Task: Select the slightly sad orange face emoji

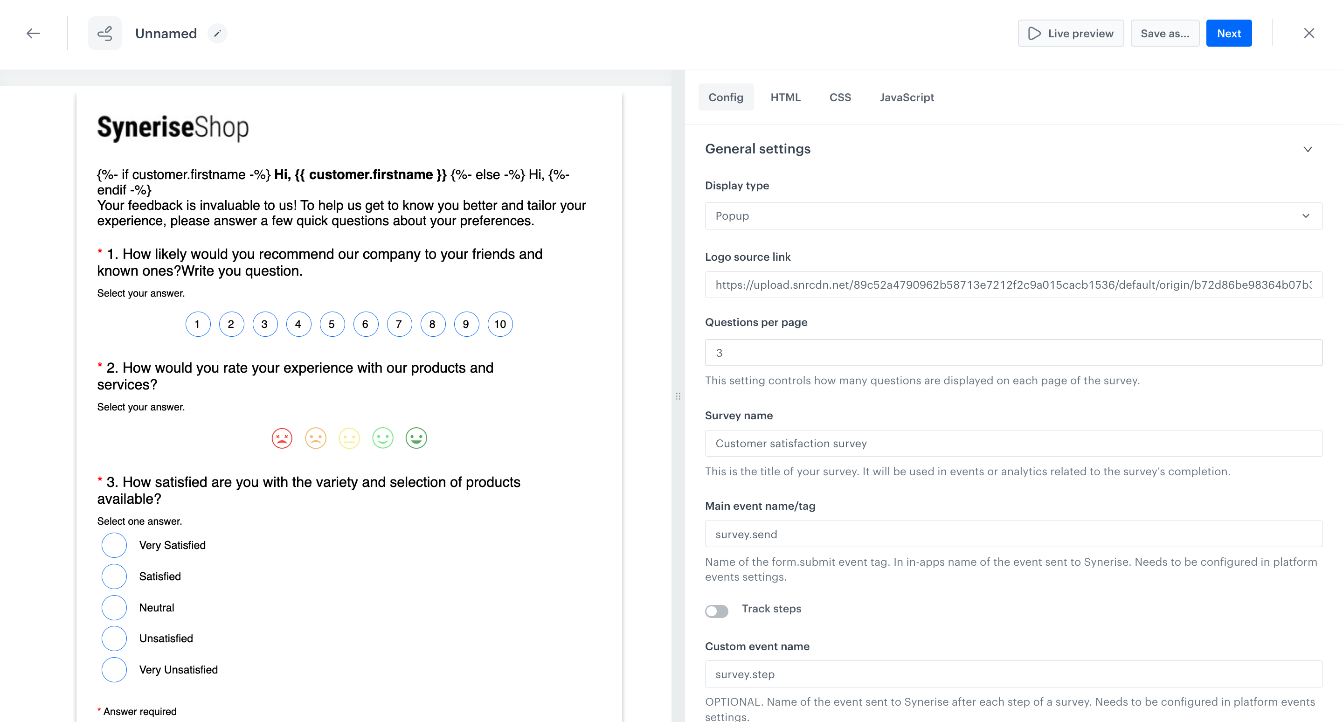Action: [x=315, y=438]
